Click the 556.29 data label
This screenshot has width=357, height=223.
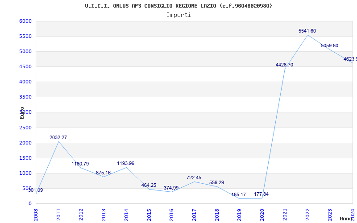coord(216,182)
